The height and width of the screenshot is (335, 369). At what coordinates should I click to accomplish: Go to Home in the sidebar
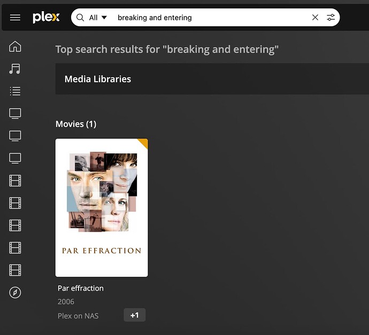pyautogui.click(x=15, y=46)
